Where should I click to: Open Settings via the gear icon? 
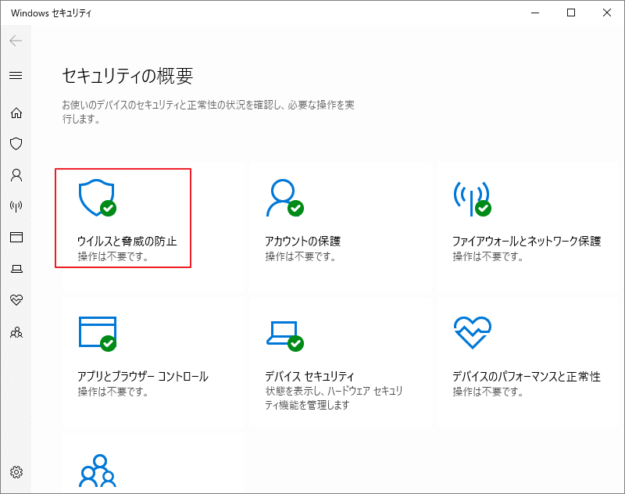(16, 472)
